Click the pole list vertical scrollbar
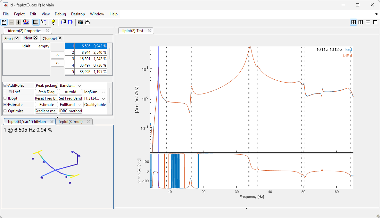 (110, 54)
